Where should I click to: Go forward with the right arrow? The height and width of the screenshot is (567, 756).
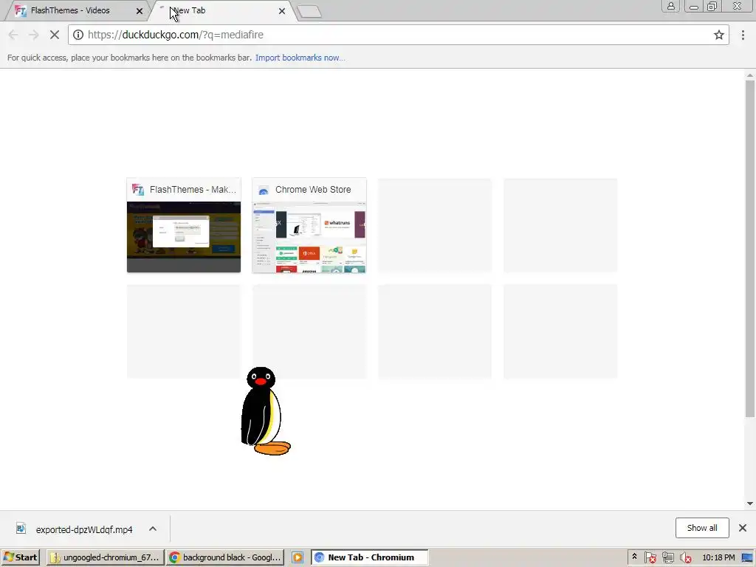(33, 35)
